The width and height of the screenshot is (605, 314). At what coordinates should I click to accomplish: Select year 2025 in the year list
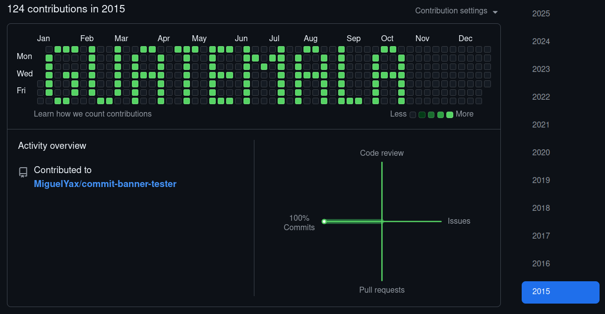click(541, 14)
